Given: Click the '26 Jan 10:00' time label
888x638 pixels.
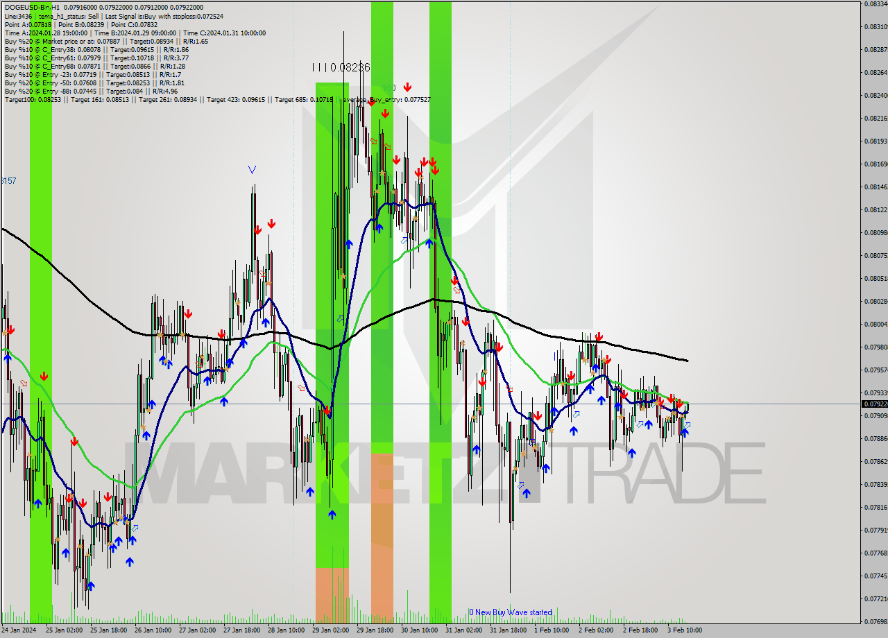Looking at the screenshot, I should coord(153,630).
